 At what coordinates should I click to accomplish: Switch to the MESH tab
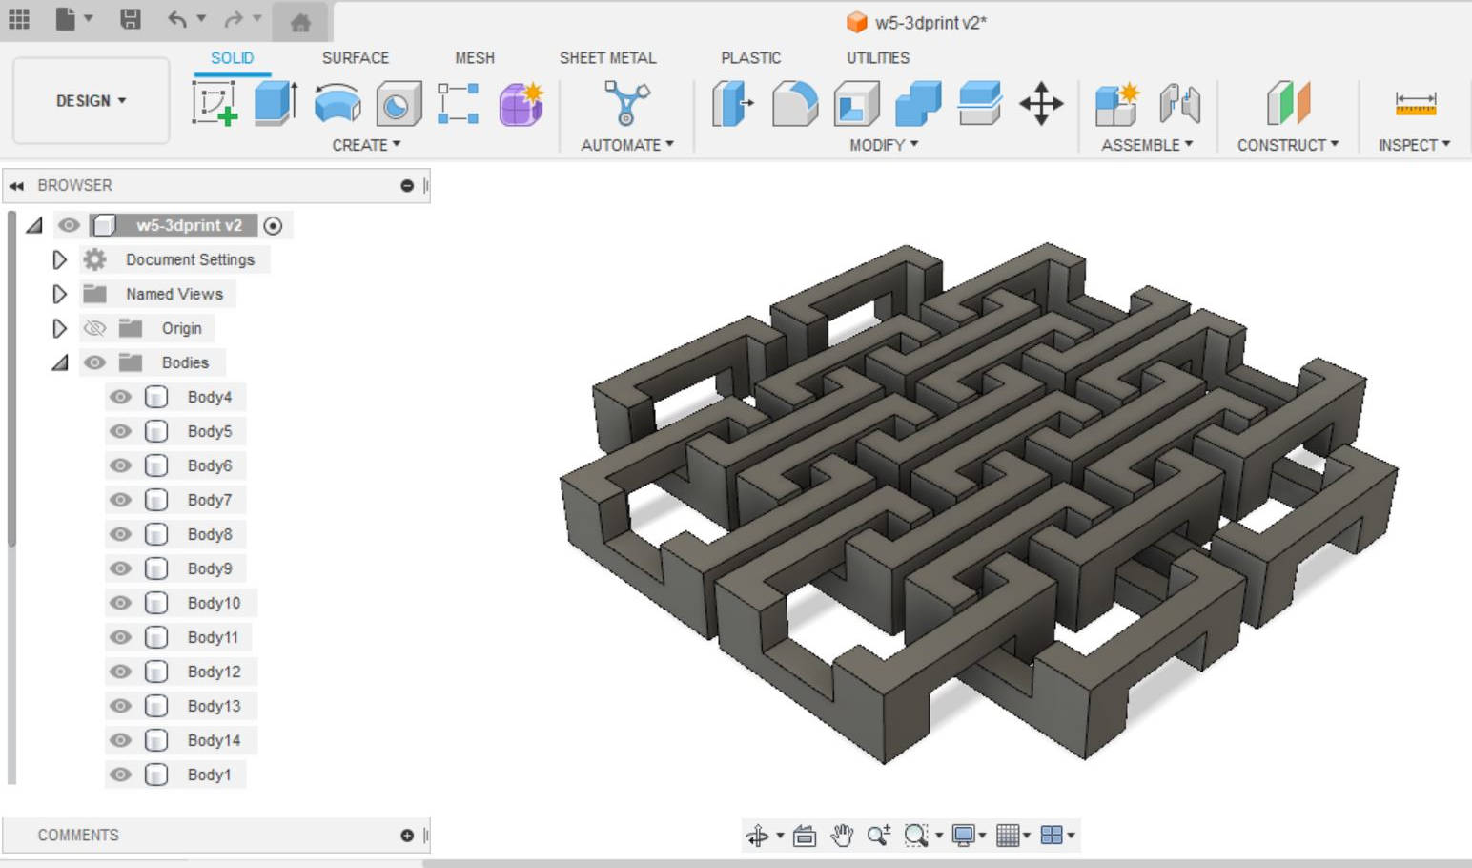point(475,58)
